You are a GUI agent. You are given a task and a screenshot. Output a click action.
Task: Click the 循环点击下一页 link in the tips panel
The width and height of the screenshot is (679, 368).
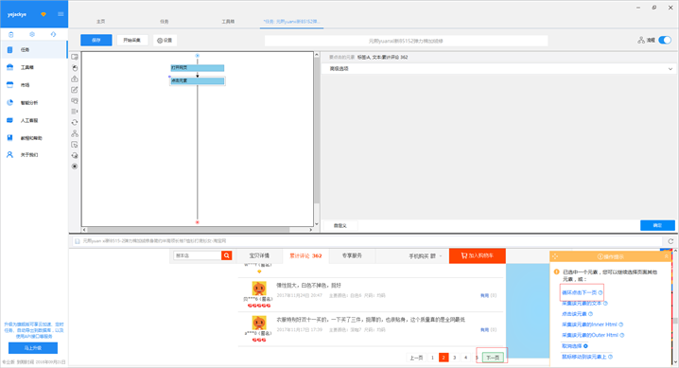(x=579, y=292)
